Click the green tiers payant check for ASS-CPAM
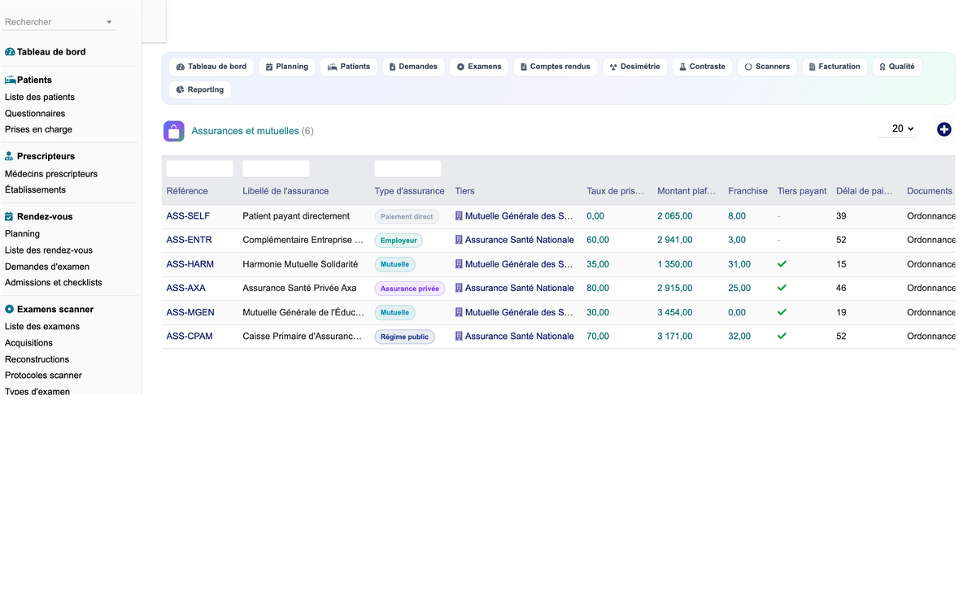The height and width of the screenshot is (604, 976). coord(782,336)
